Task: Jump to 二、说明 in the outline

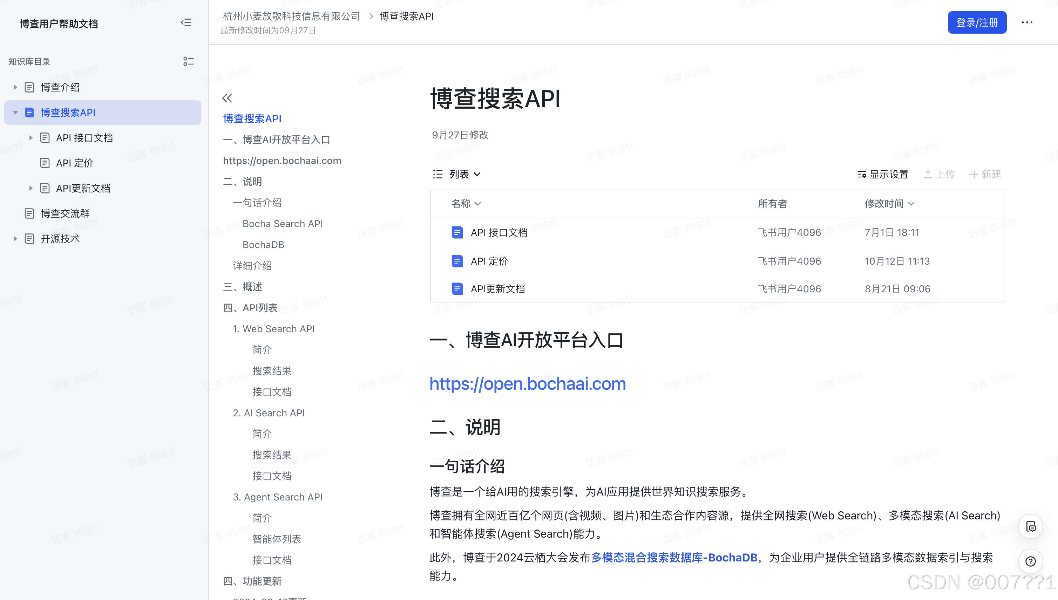Action: click(x=242, y=182)
